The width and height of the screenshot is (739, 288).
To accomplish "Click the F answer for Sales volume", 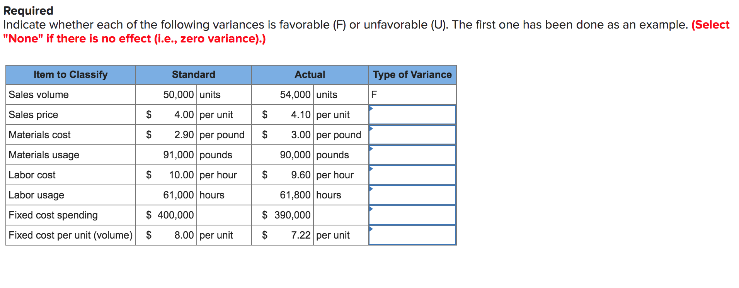I will tap(373, 94).
